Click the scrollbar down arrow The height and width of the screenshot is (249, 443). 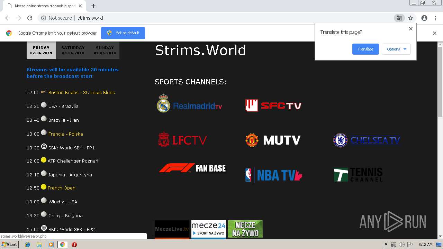[440, 237]
